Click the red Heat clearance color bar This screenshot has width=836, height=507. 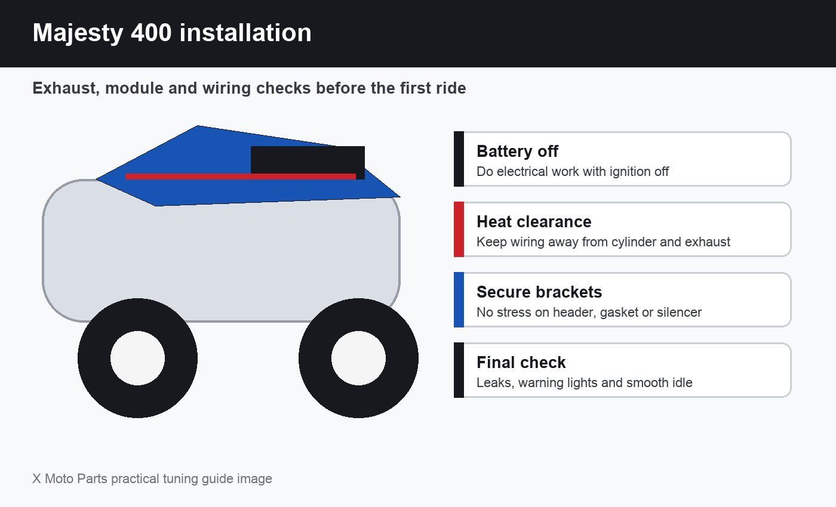(x=459, y=229)
